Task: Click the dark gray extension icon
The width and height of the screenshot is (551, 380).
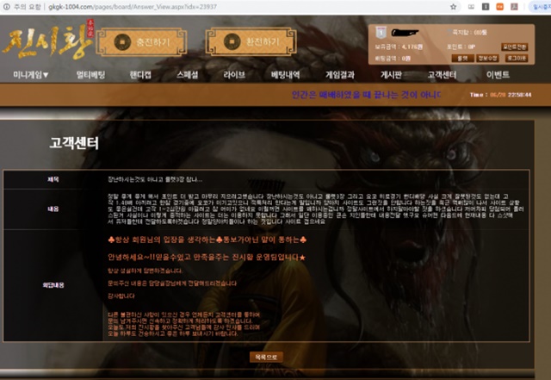Action: pos(486,7)
